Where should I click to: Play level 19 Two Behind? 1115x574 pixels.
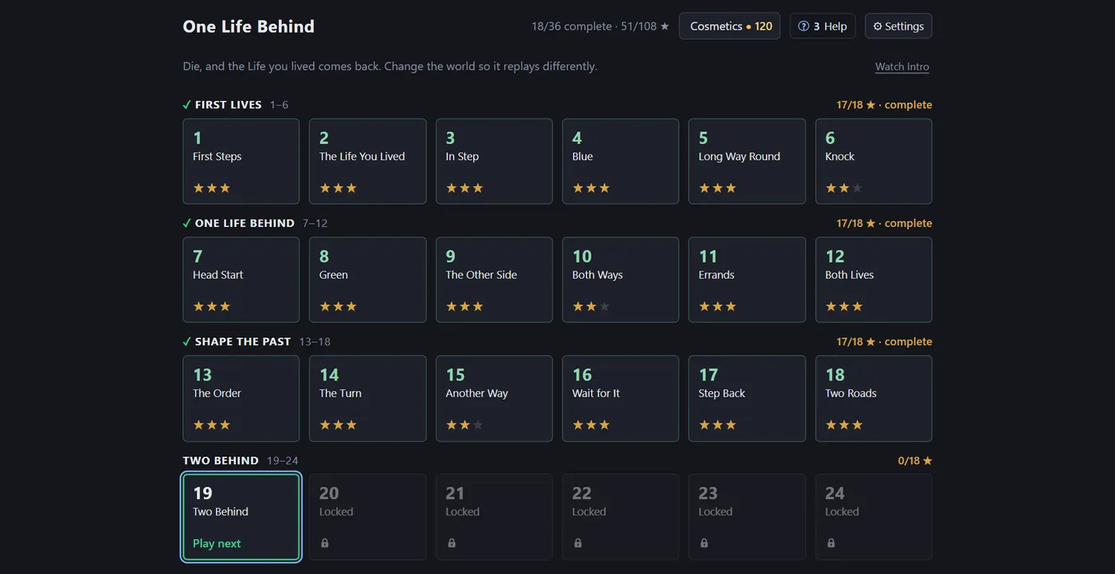[241, 517]
